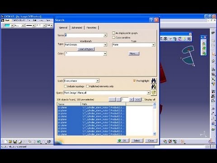Enable Published elements only checkbox
This screenshot has height=163, width=217.
tap(87, 86)
